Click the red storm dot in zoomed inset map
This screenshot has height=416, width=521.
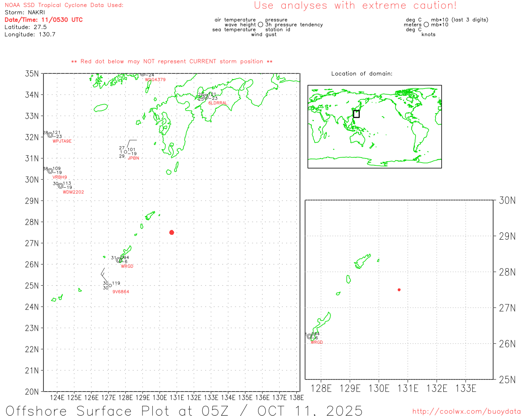click(x=399, y=290)
